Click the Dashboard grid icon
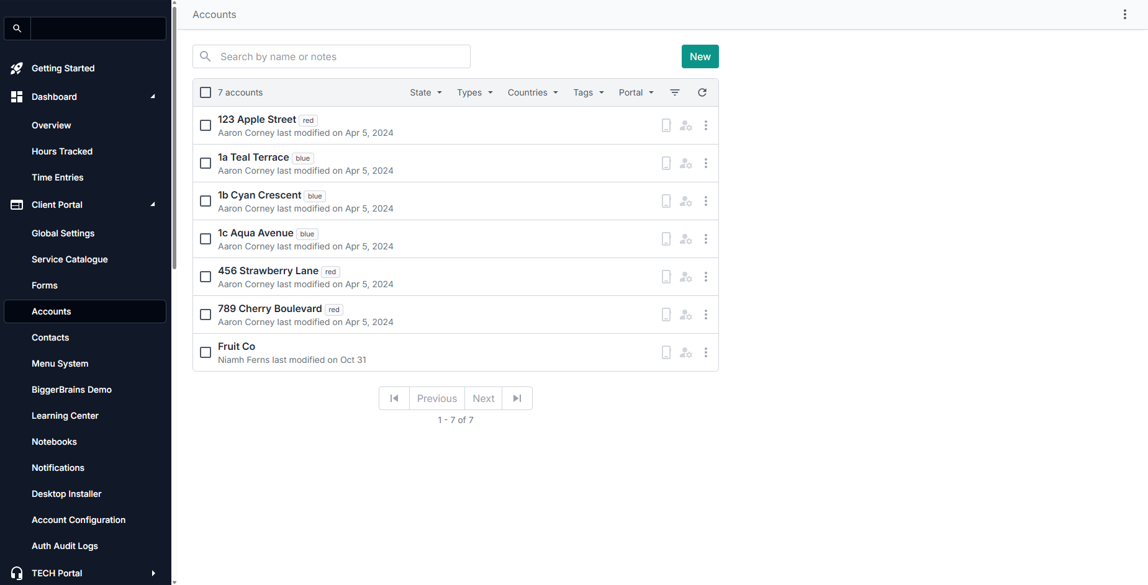The height and width of the screenshot is (585, 1148). pyautogui.click(x=17, y=97)
